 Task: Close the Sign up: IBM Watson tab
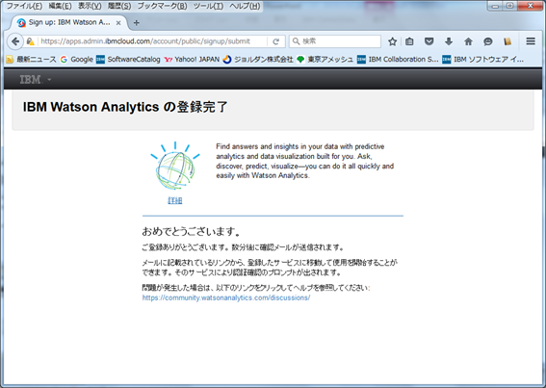tap(118, 23)
